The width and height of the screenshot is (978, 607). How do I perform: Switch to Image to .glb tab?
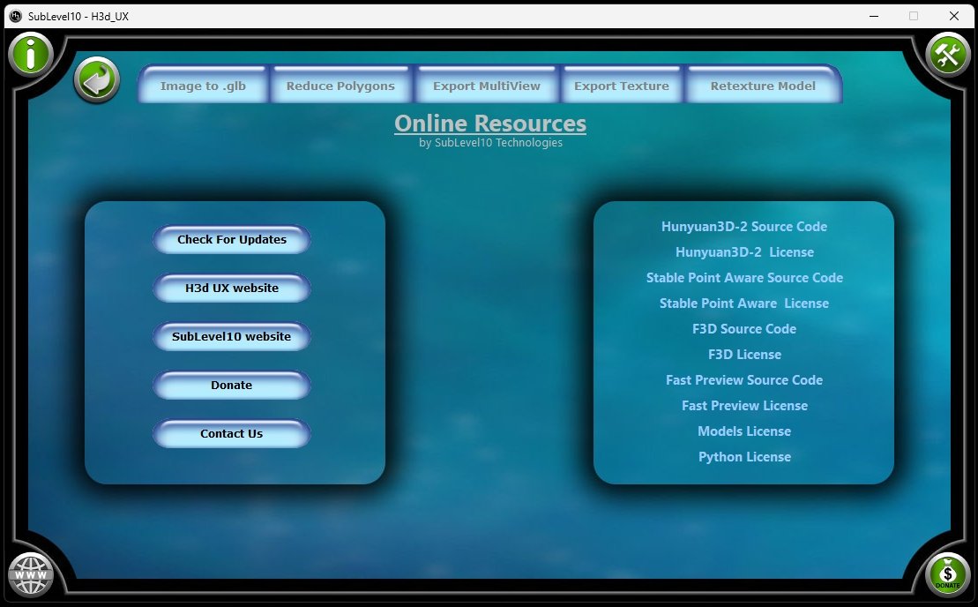click(x=203, y=86)
